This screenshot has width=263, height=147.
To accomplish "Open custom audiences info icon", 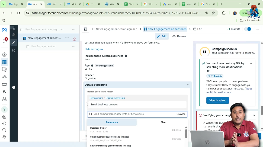I will click(x=126, y=56).
